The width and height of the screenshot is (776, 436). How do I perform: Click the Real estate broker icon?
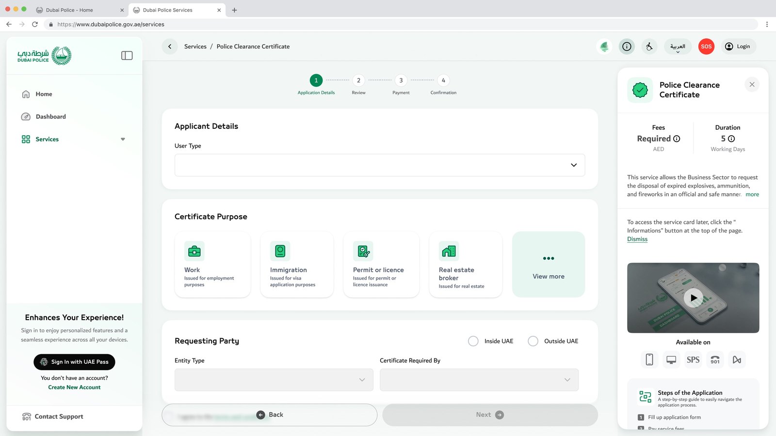point(449,251)
